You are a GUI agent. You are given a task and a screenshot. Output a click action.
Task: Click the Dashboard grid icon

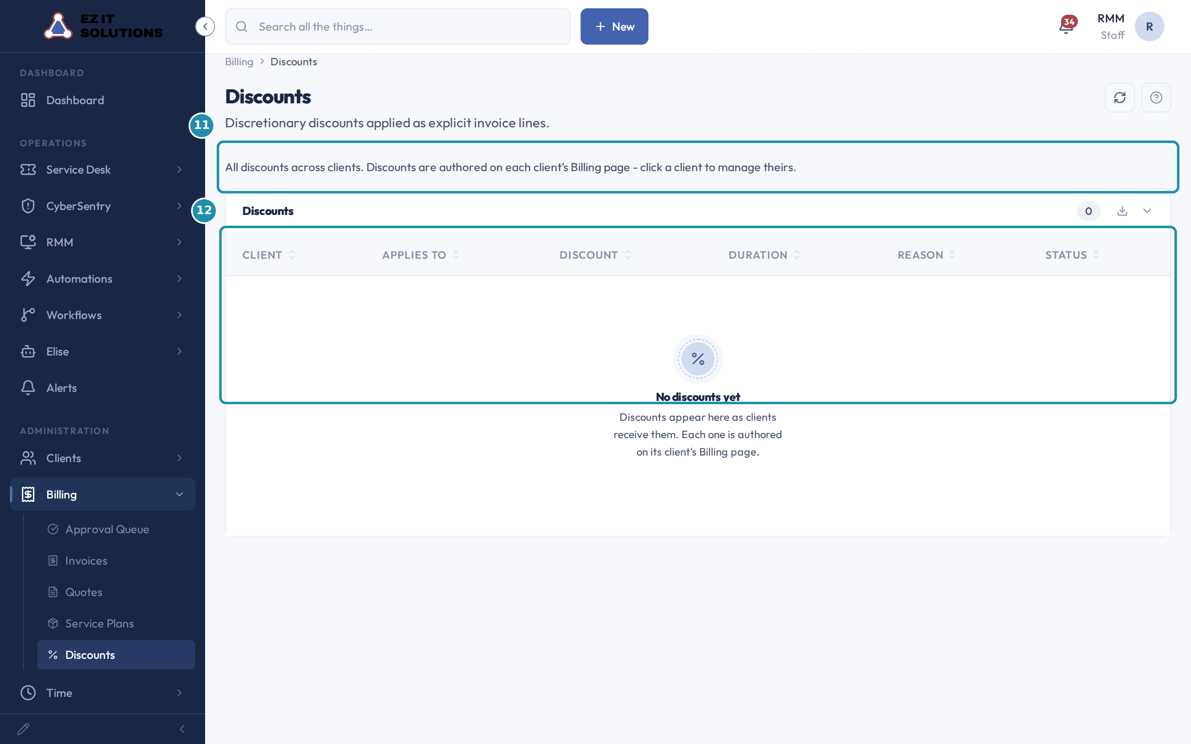pos(28,100)
